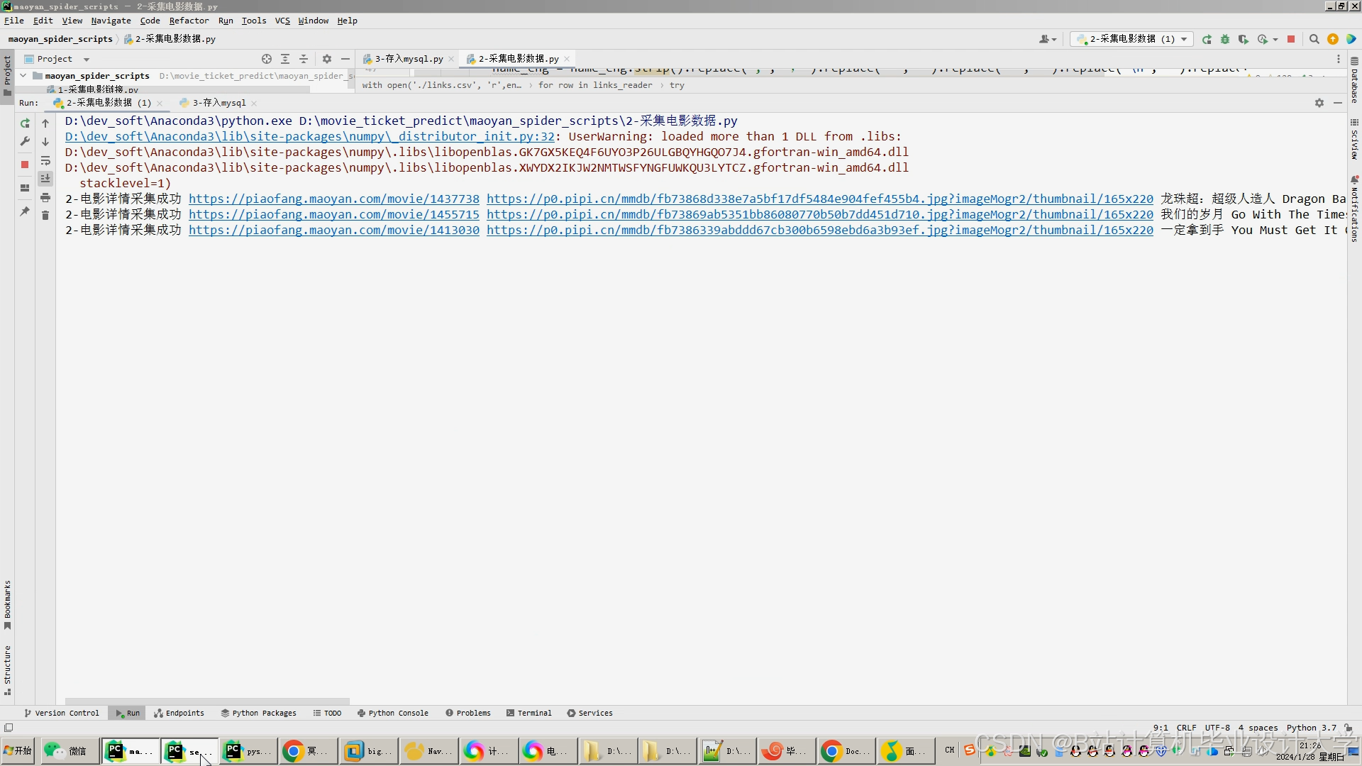Click the debug bug icon in toolbar
The width and height of the screenshot is (1362, 766).
[1225, 40]
